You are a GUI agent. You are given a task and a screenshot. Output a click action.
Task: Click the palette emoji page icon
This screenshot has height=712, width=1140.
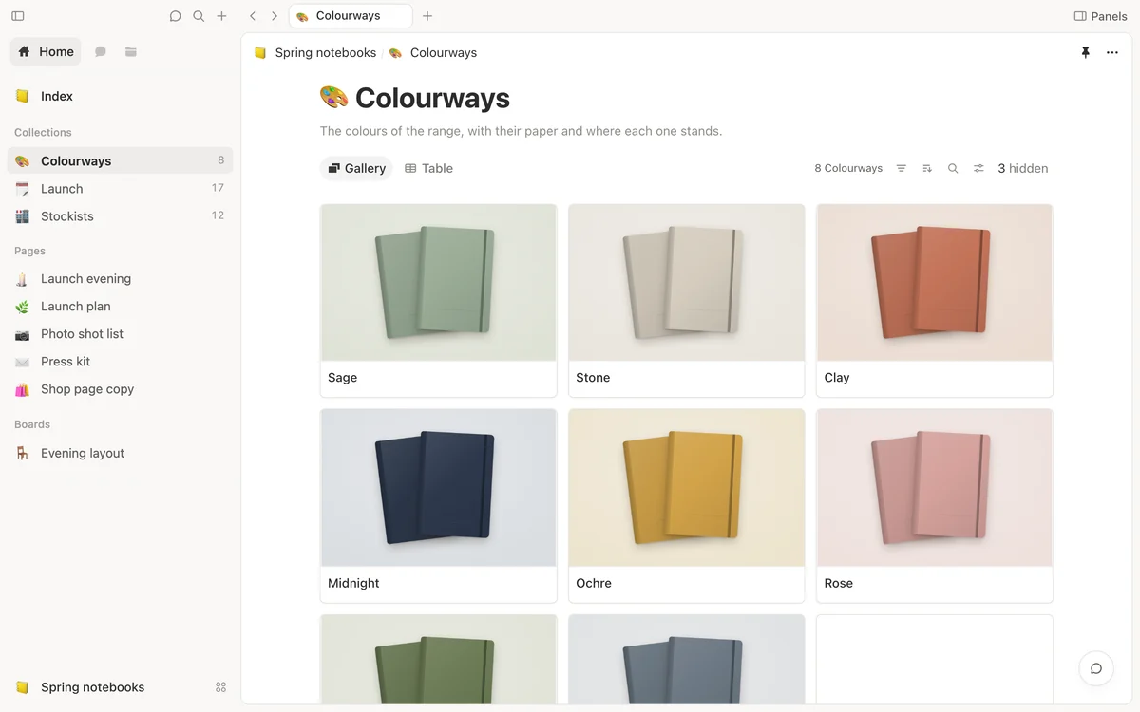click(333, 97)
